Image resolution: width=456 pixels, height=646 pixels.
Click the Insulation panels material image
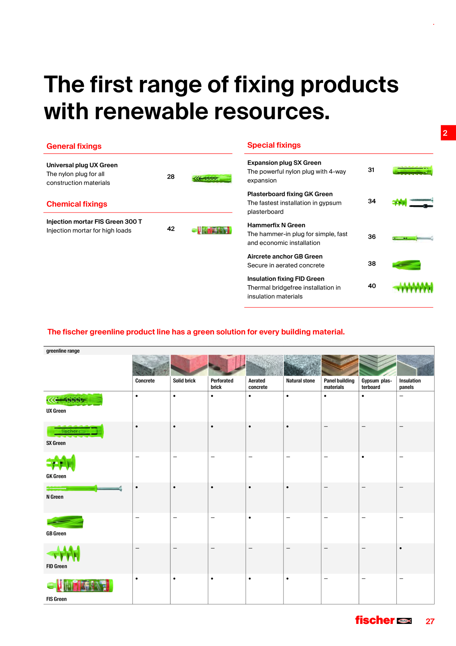click(416, 365)
